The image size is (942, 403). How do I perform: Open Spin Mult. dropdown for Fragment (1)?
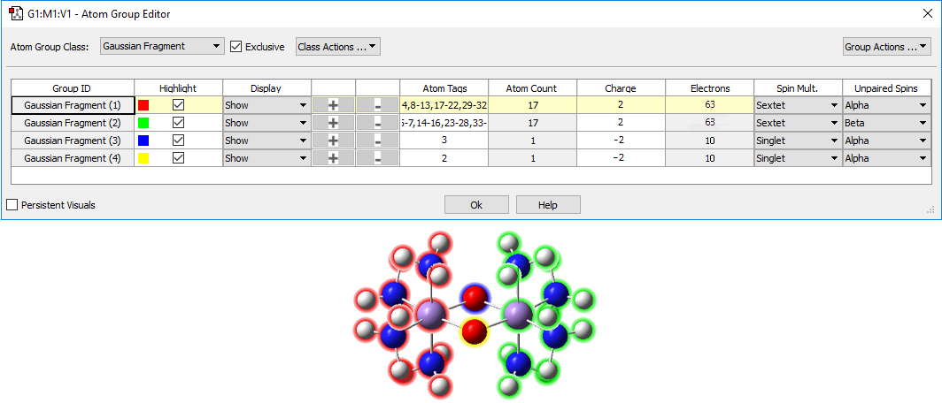point(797,105)
